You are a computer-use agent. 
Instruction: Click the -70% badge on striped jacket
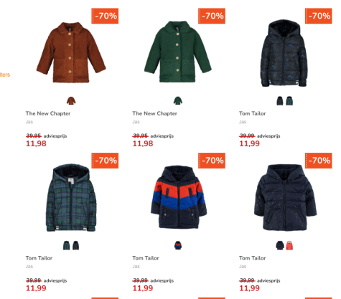[x=212, y=161]
